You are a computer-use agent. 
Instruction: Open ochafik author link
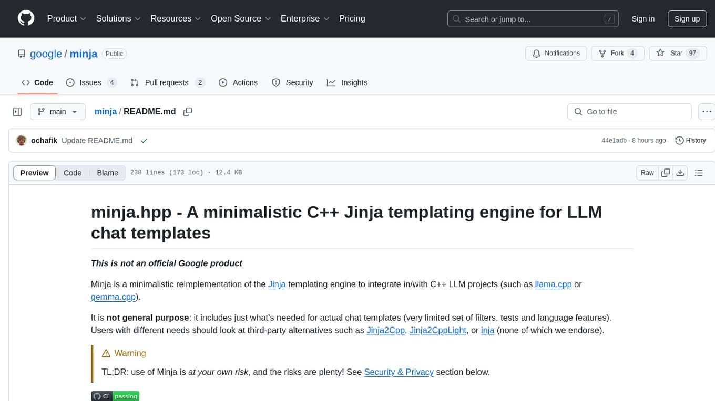coord(44,140)
